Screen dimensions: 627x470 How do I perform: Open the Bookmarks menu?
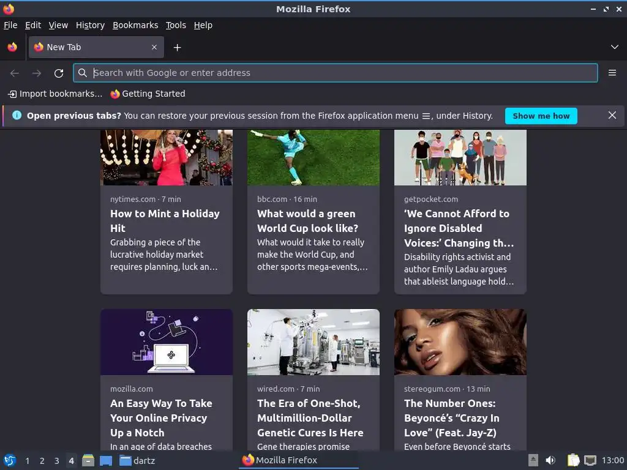click(x=135, y=25)
